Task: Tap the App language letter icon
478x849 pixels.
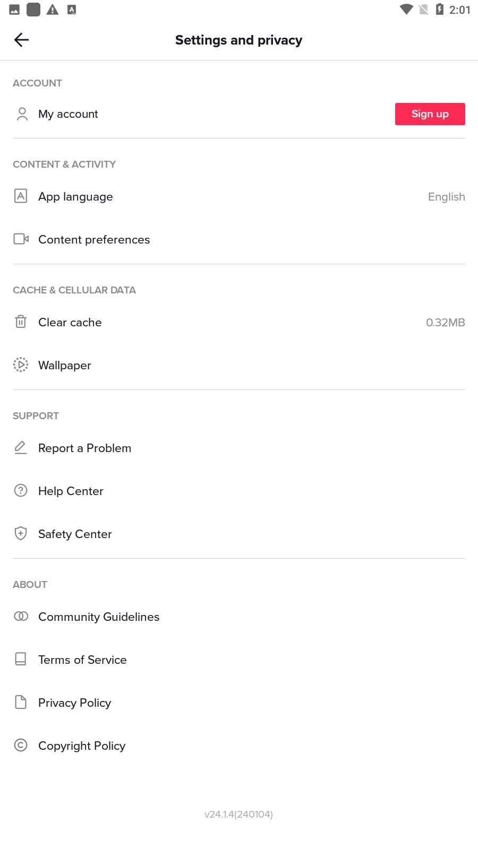Action: pos(21,196)
